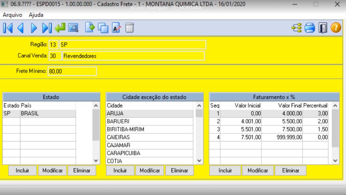Click Eliminar under the Estado table
346x195 pixels.
tap(82, 171)
